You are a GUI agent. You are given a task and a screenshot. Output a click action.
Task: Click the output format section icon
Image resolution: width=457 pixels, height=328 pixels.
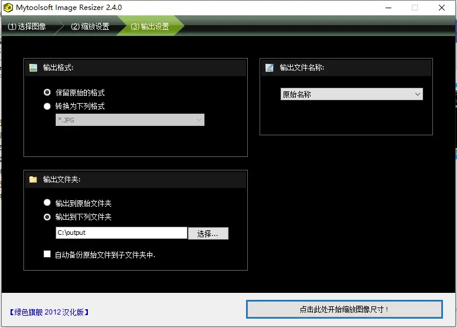click(33, 68)
